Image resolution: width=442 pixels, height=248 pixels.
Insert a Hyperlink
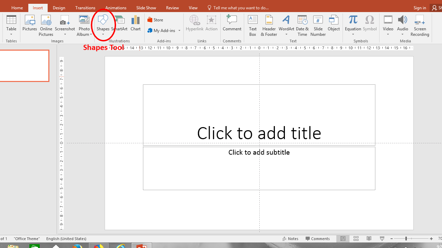(194, 24)
